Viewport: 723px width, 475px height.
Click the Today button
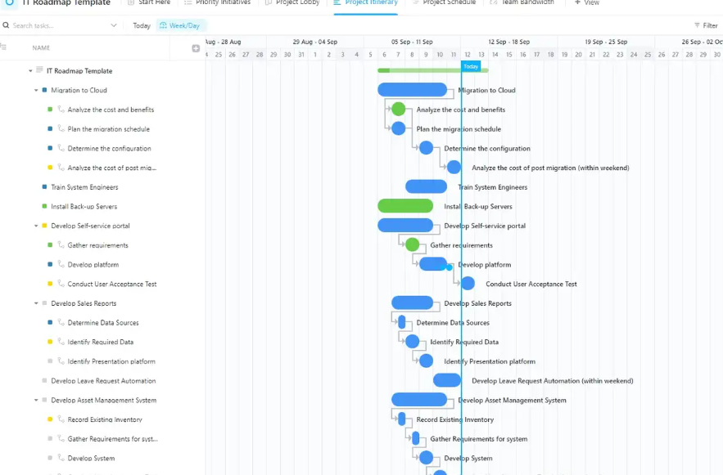point(142,25)
